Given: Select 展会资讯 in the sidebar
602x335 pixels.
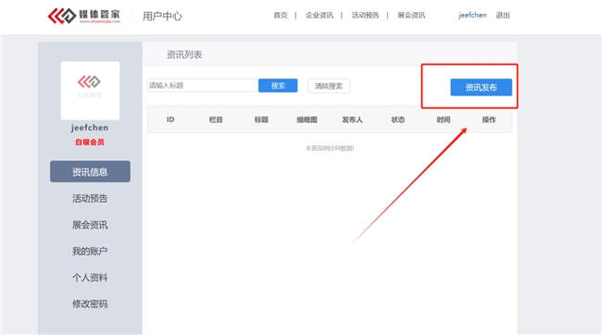Looking at the screenshot, I should 90,225.
